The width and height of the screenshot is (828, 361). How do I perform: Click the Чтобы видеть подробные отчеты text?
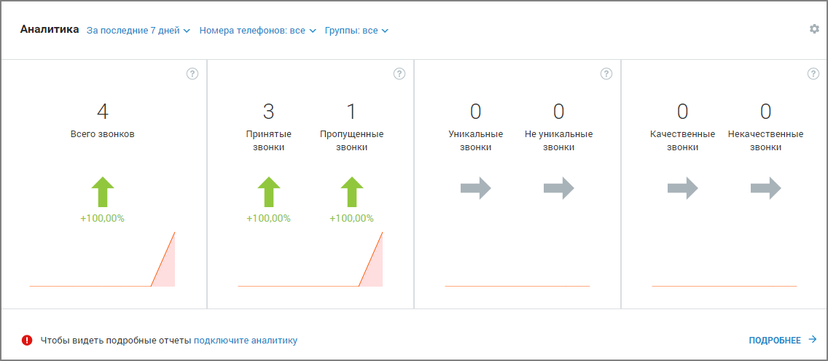point(116,341)
